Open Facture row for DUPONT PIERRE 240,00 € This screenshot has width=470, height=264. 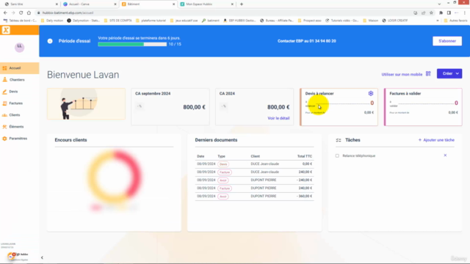point(254,188)
